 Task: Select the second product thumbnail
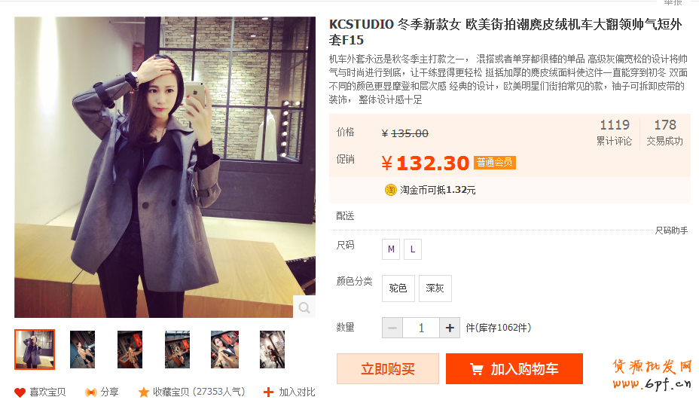click(x=82, y=350)
